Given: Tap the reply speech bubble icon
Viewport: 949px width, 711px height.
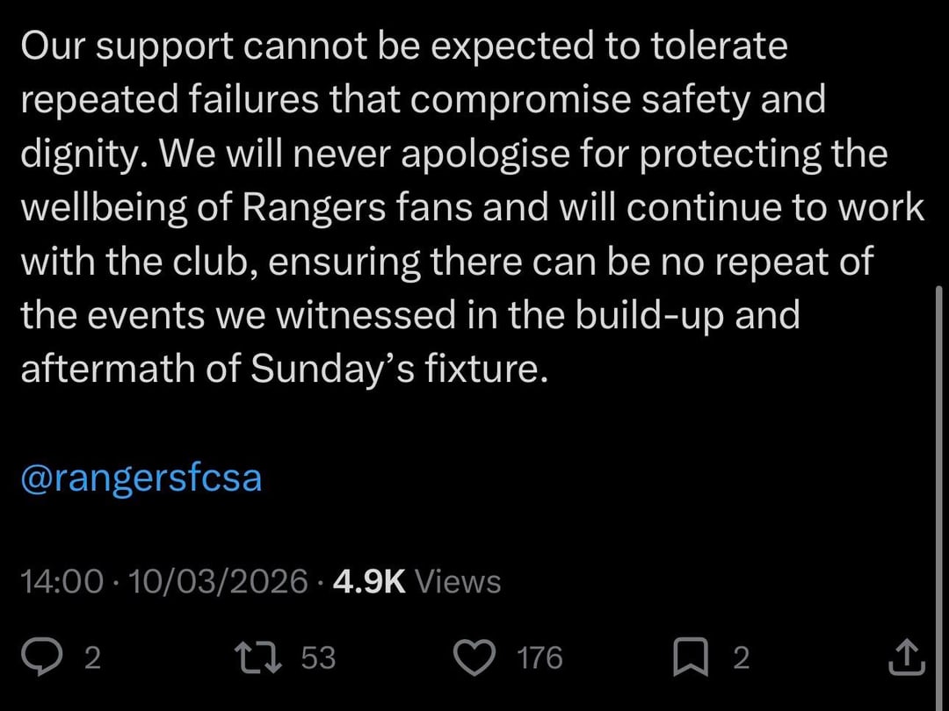Looking at the screenshot, I should (40, 657).
